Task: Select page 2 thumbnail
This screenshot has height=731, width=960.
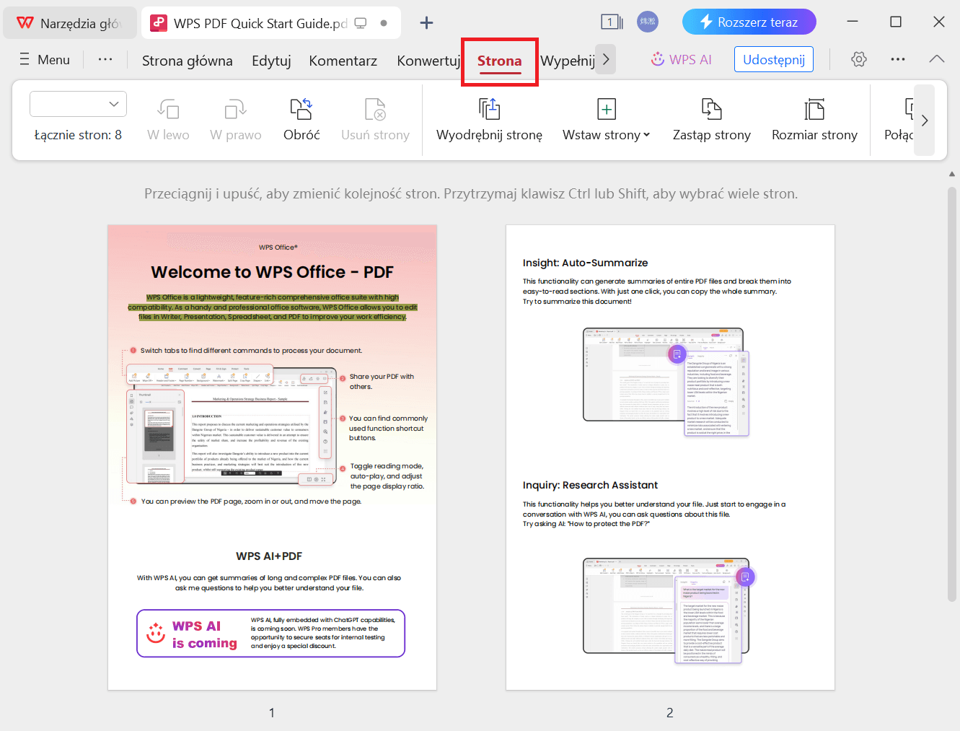Action: pos(670,458)
